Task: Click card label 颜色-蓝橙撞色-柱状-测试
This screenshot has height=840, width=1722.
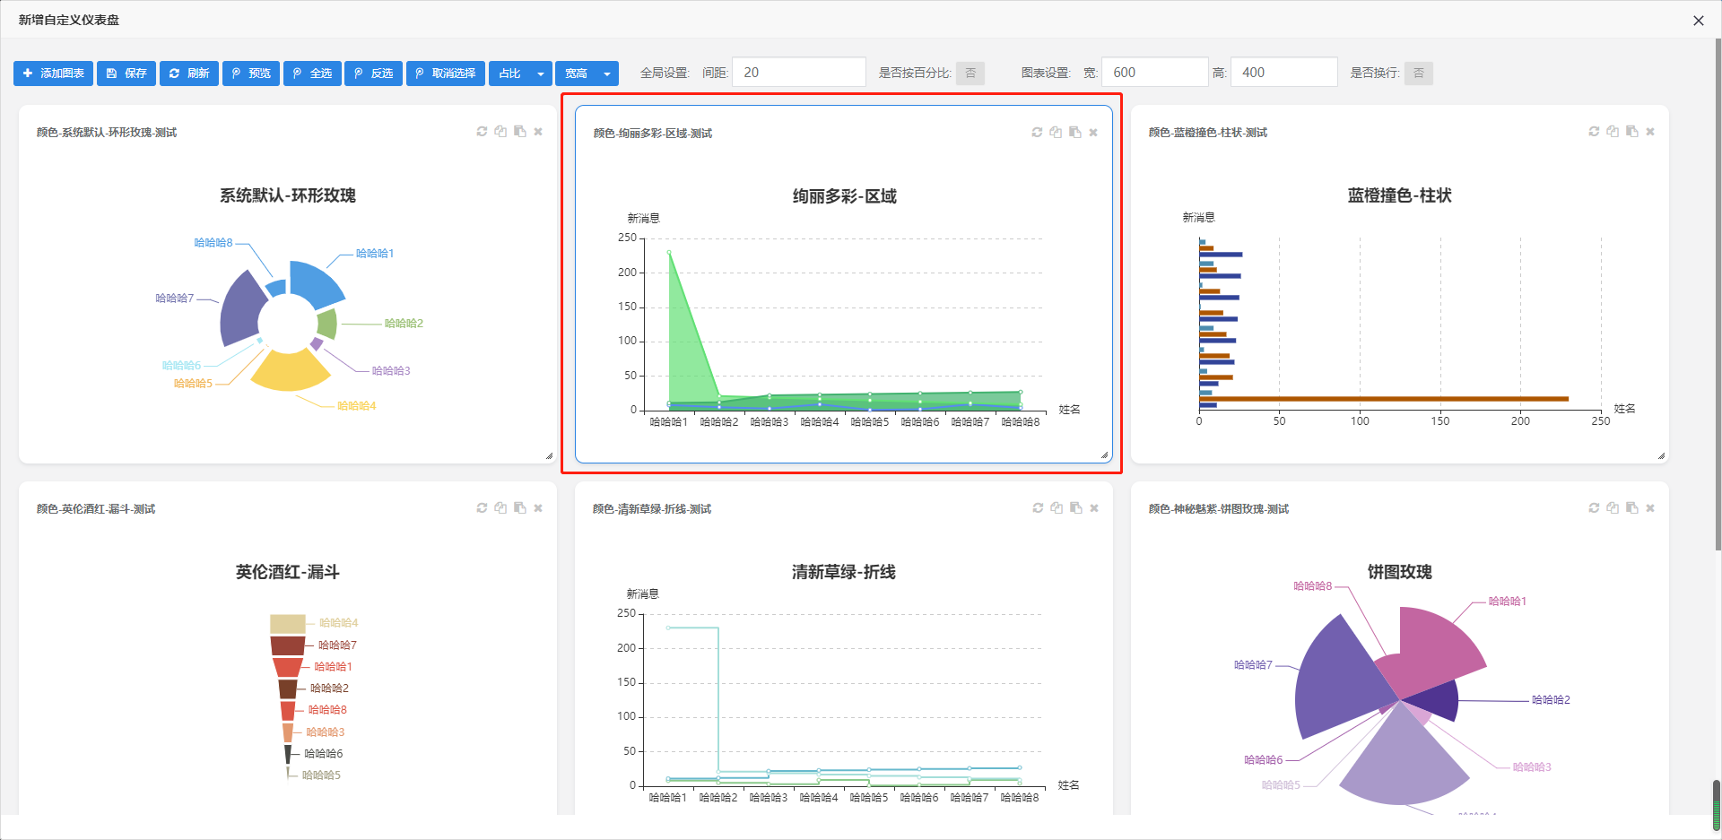Action: click(x=1208, y=133)
